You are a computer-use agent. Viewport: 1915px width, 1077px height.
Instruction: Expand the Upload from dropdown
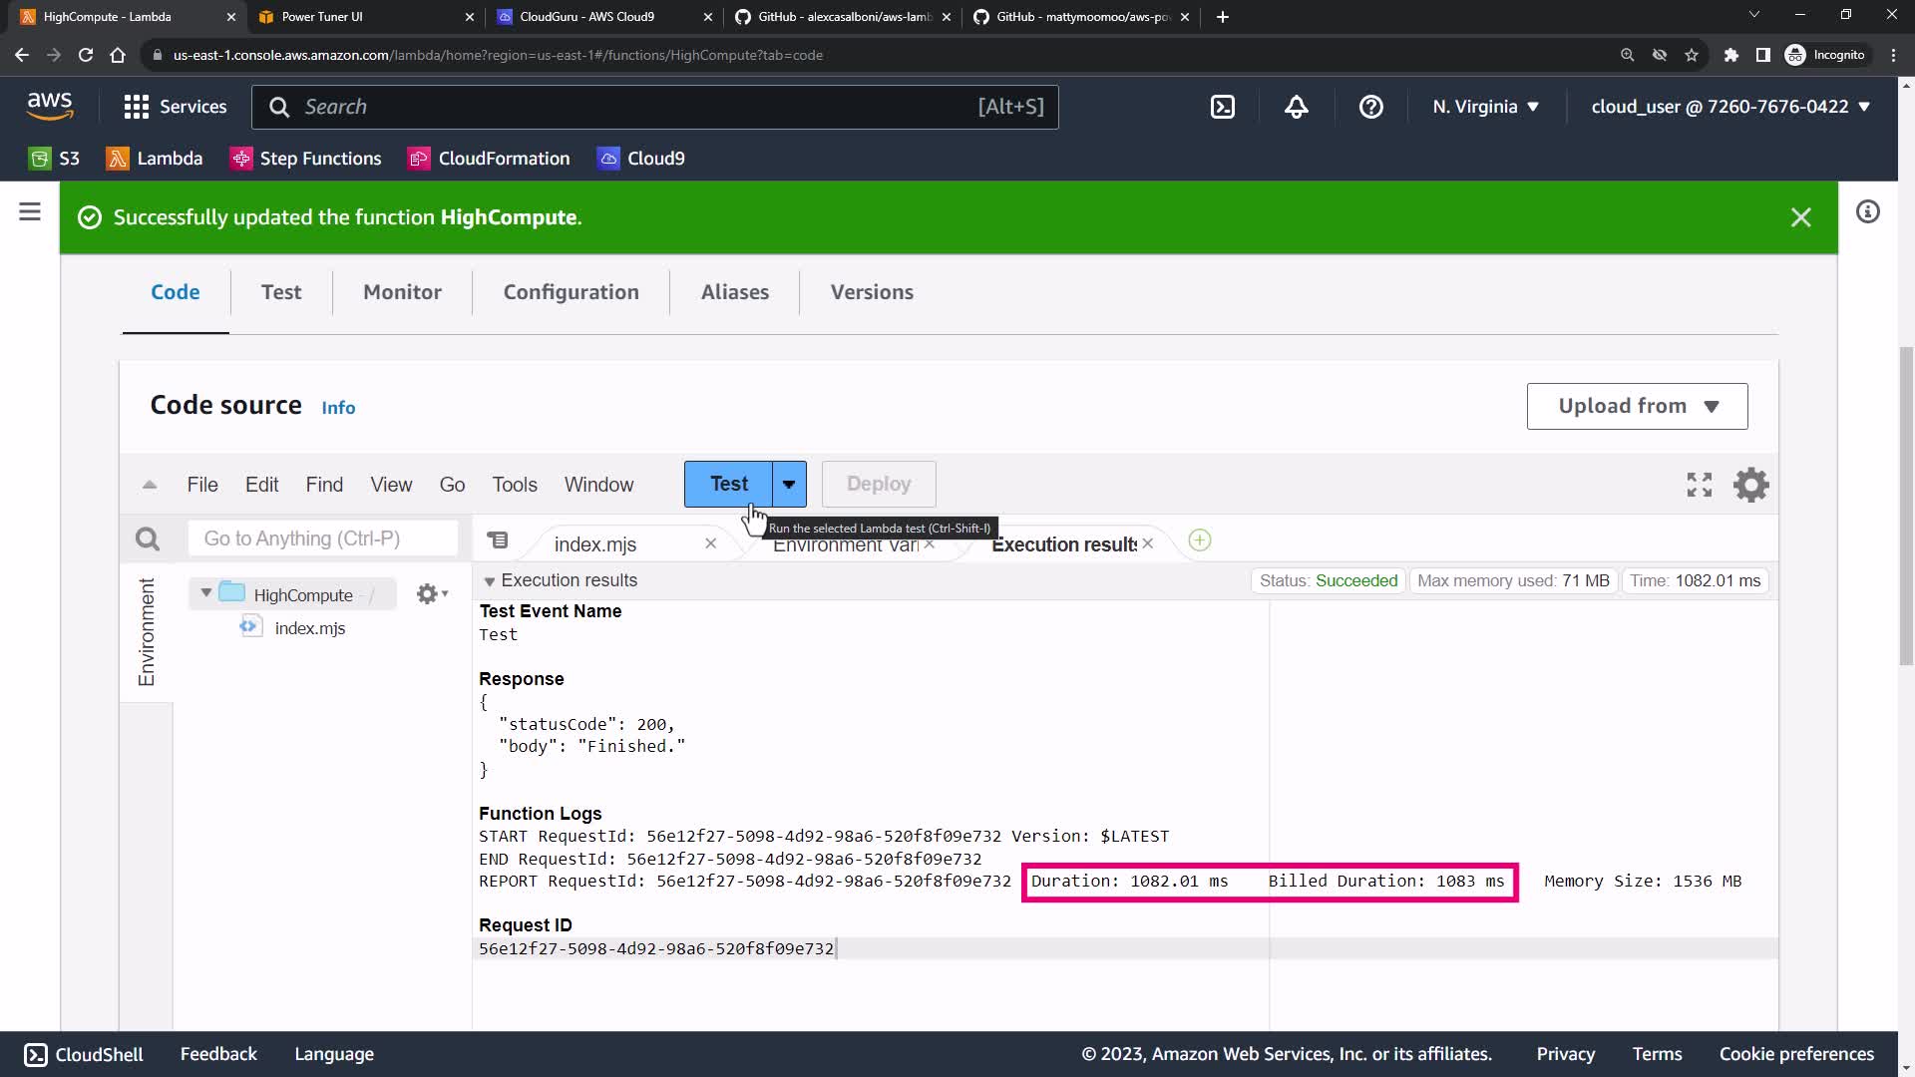coord(1637,406)
